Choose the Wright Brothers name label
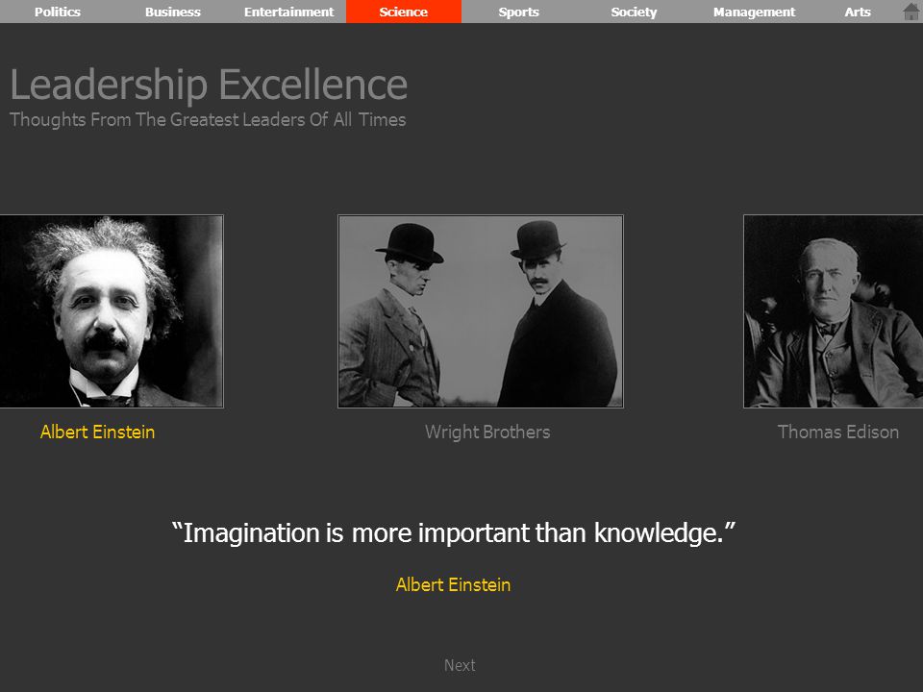This screenshot has height=692, width=923. tap(487, 432)
